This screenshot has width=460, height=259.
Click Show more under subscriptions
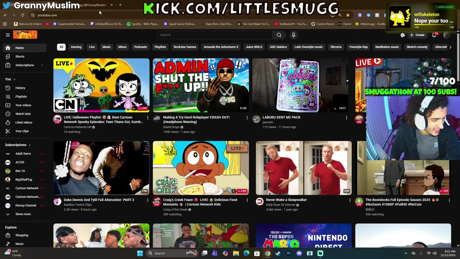pyautogui.click(x=24, y=214)
